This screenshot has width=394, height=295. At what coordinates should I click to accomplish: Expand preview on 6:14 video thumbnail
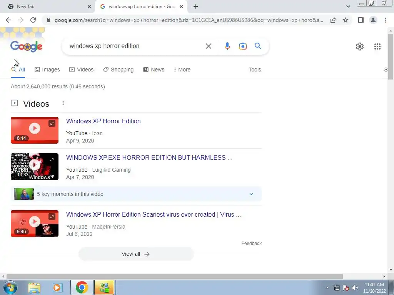click(x=52, y=123)
